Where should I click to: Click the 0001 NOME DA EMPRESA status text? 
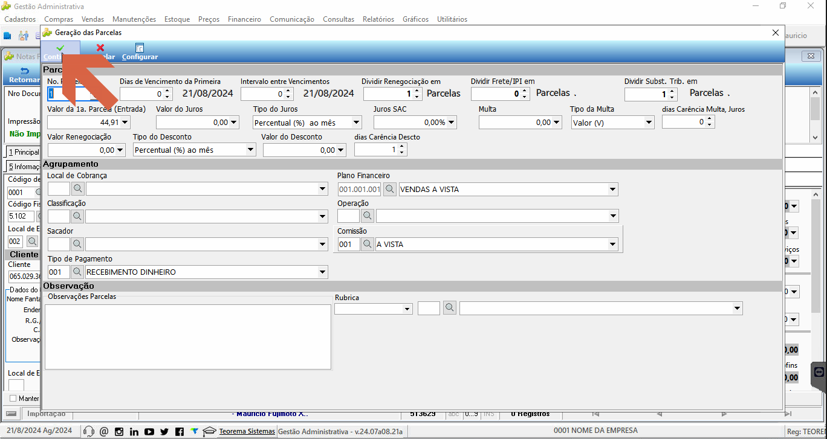595,431
